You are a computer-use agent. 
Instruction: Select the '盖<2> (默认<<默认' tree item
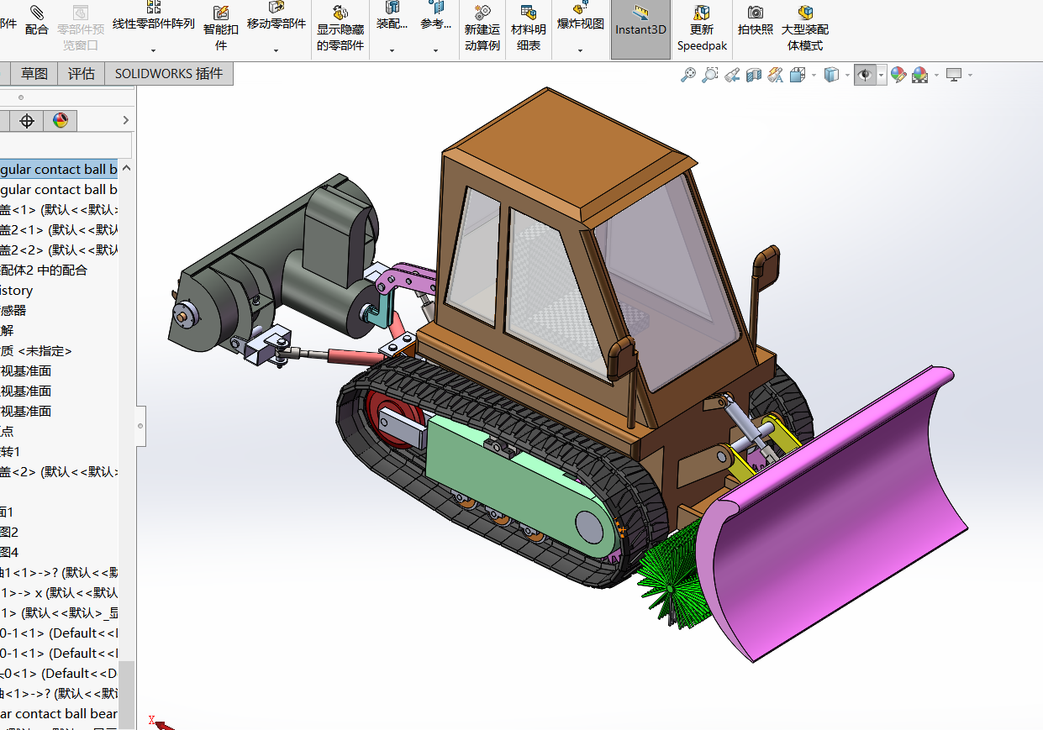[x=59, y=472]
